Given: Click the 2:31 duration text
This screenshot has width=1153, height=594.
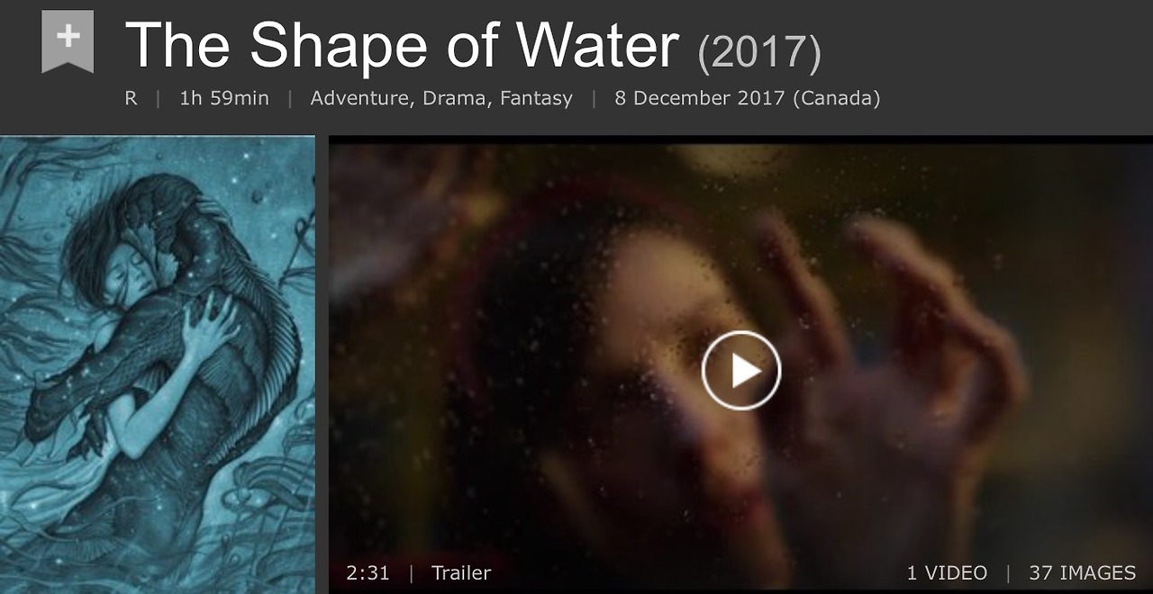Looking at the screenshot, I should 368,572.
